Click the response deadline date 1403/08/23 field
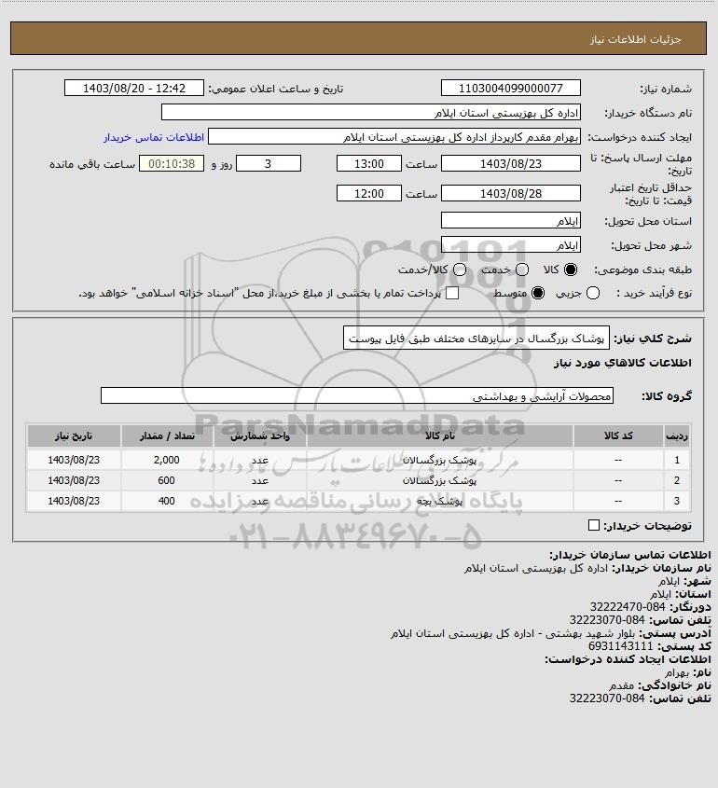The height and width of the screenshot is (788, 718). (x=510, y=164)
